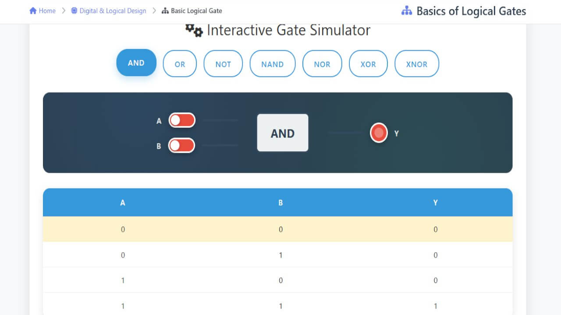Click the layers icon beside Digital & Logical Design

[x=75, y=10]
